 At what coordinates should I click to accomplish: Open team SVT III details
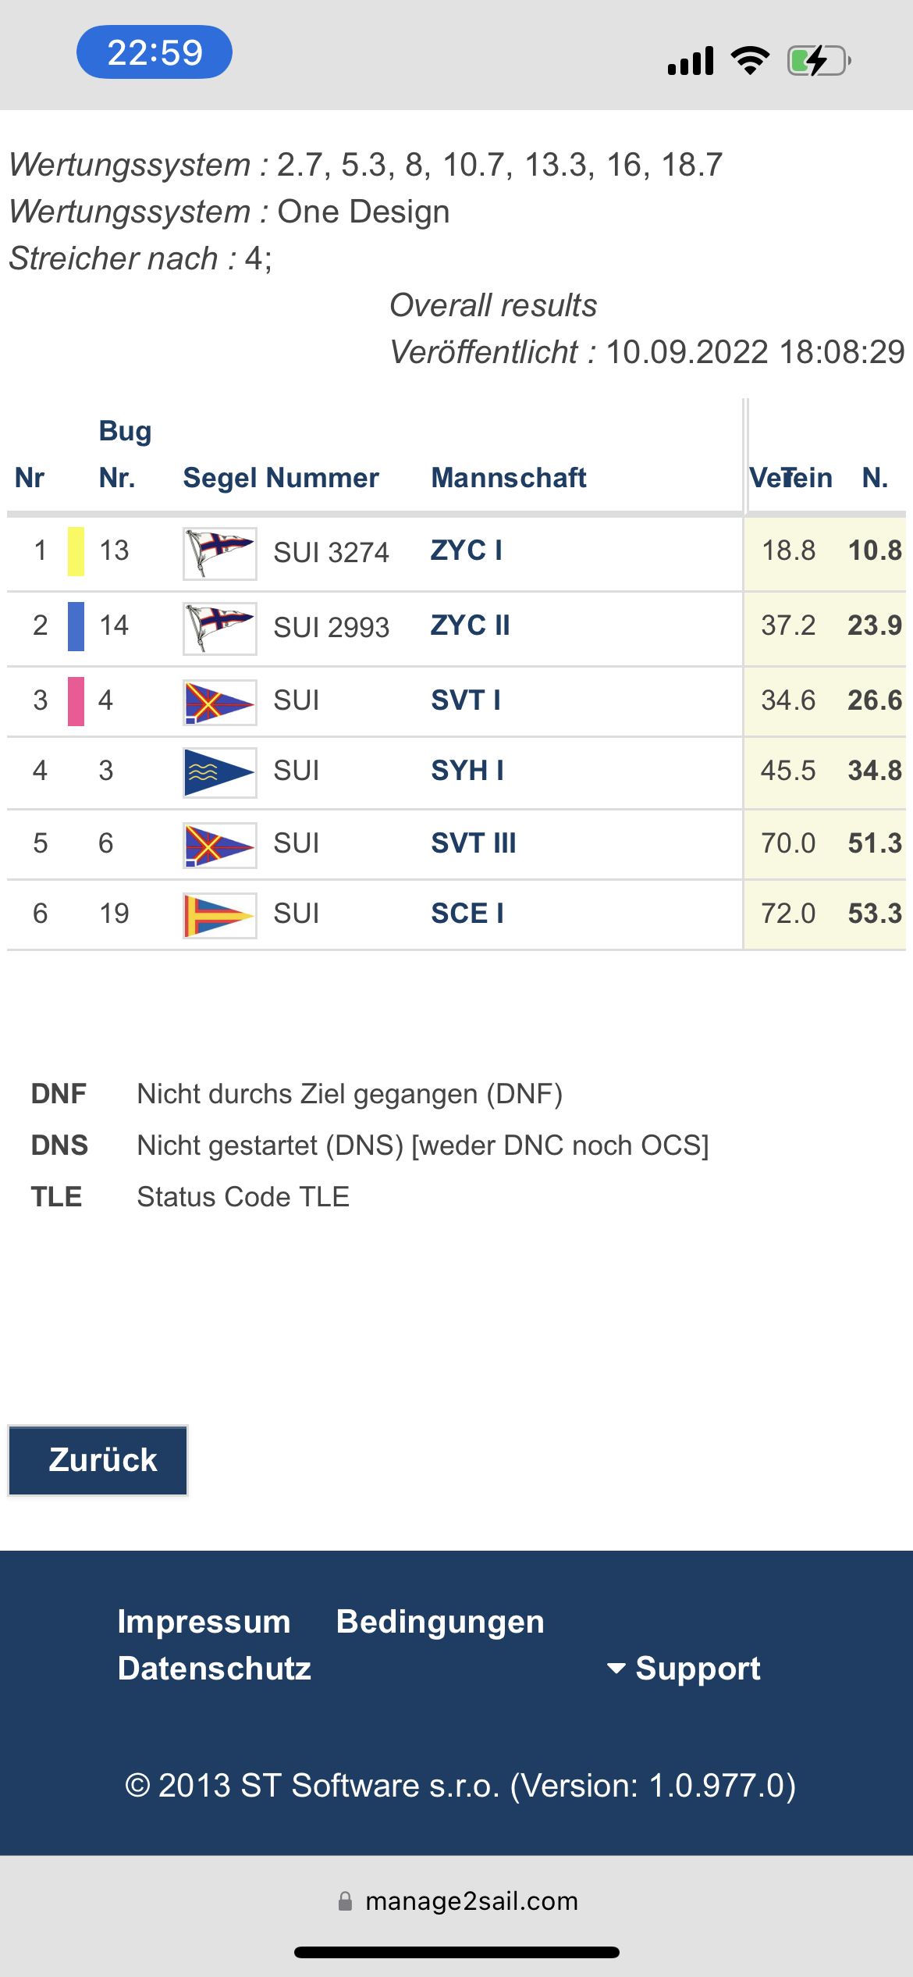(474, 843)
